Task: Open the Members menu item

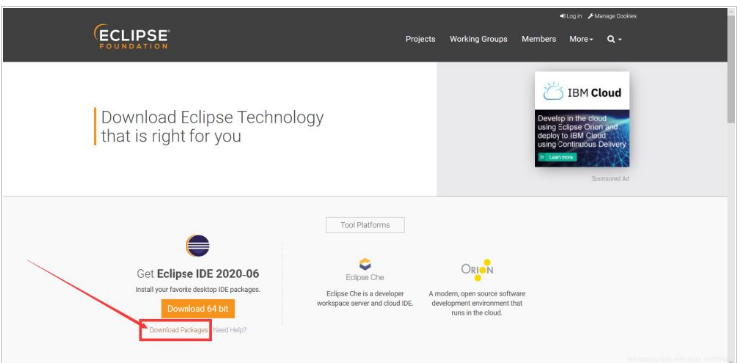Action: coord(539,39)
